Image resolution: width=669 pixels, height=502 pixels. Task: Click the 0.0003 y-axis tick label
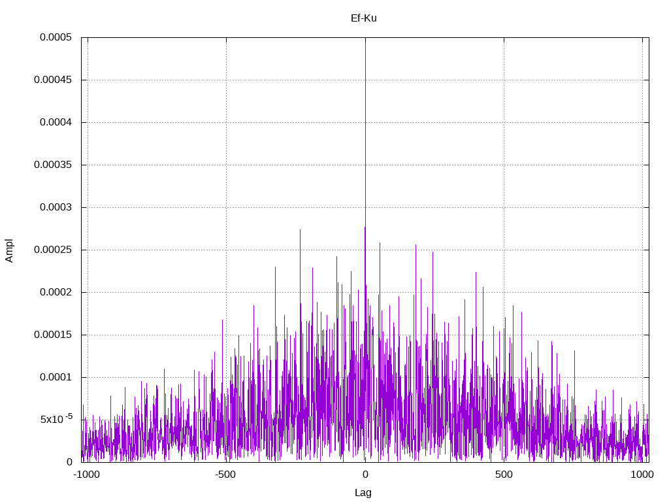pos(56,207)
